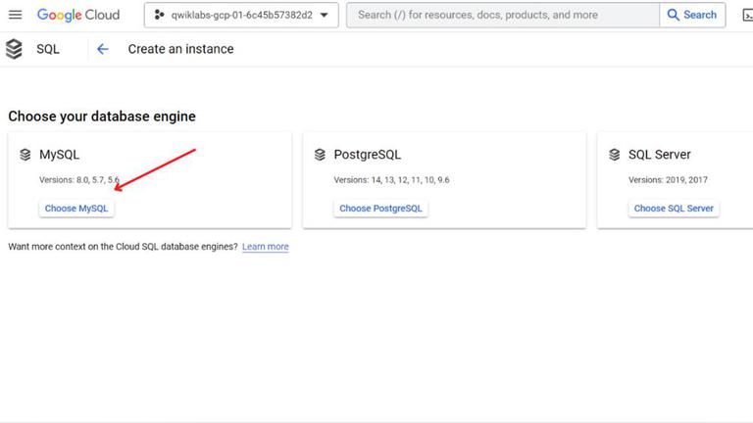
Task: Choose MySQL as the database engine
Action: (x=77, y=209)
